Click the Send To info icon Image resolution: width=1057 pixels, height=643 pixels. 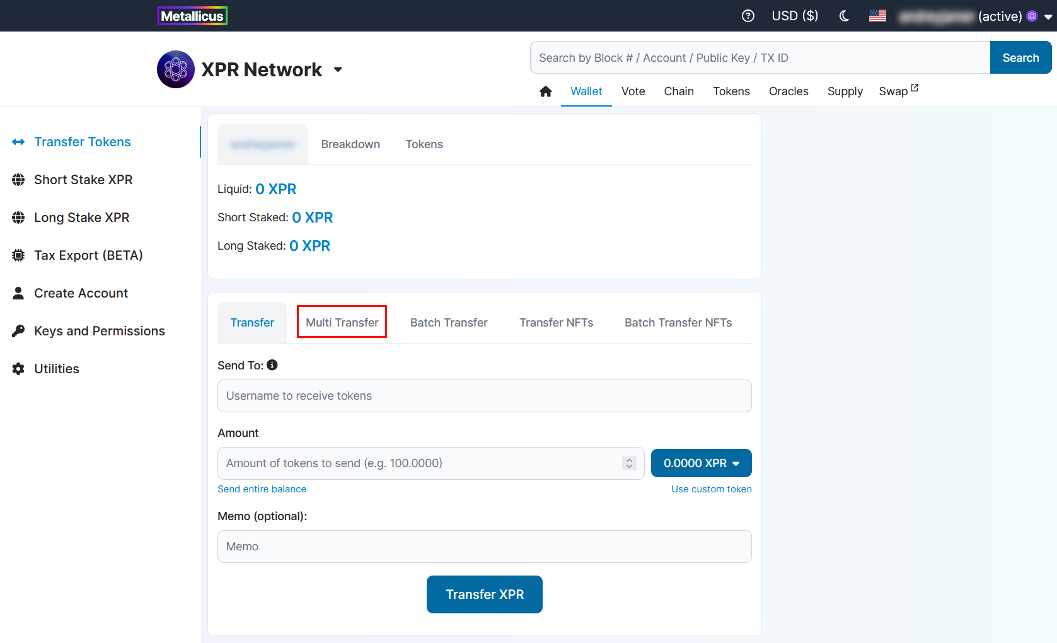[272, 365]
